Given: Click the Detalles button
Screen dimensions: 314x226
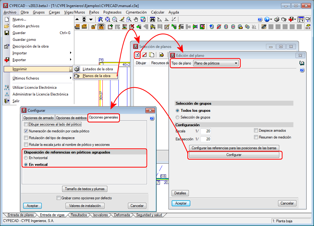Looking at the screenshot, I should tap(180, 193).
